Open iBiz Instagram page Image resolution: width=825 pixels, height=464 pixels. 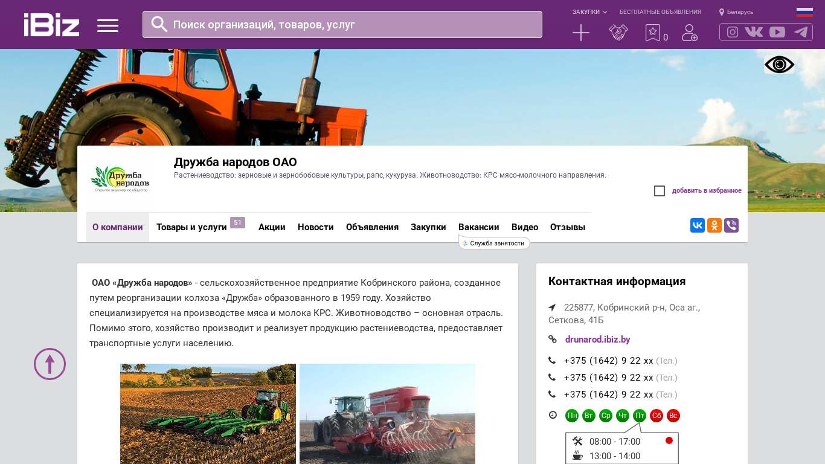[733, 32]
